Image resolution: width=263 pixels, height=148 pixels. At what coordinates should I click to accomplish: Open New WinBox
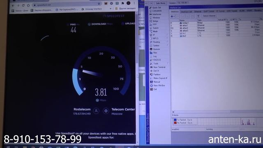click(157, 86)
